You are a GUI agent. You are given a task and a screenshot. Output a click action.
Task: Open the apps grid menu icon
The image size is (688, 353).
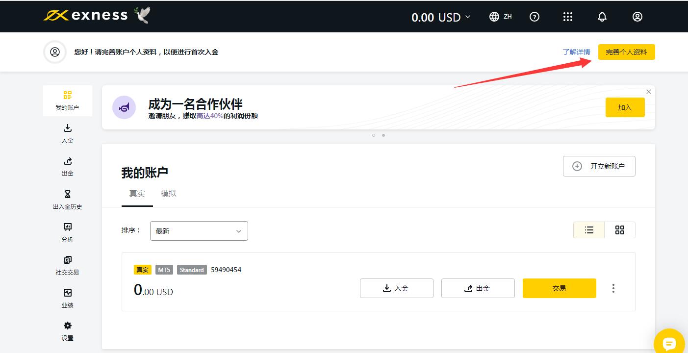pyautogui.click(x=568, y=17)
